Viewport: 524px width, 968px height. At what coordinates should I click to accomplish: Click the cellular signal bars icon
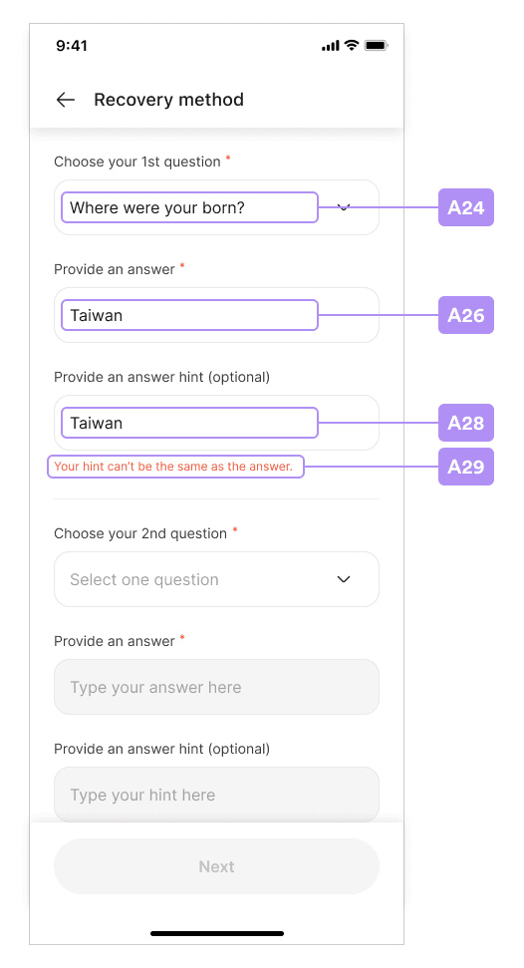coord(330,46)
